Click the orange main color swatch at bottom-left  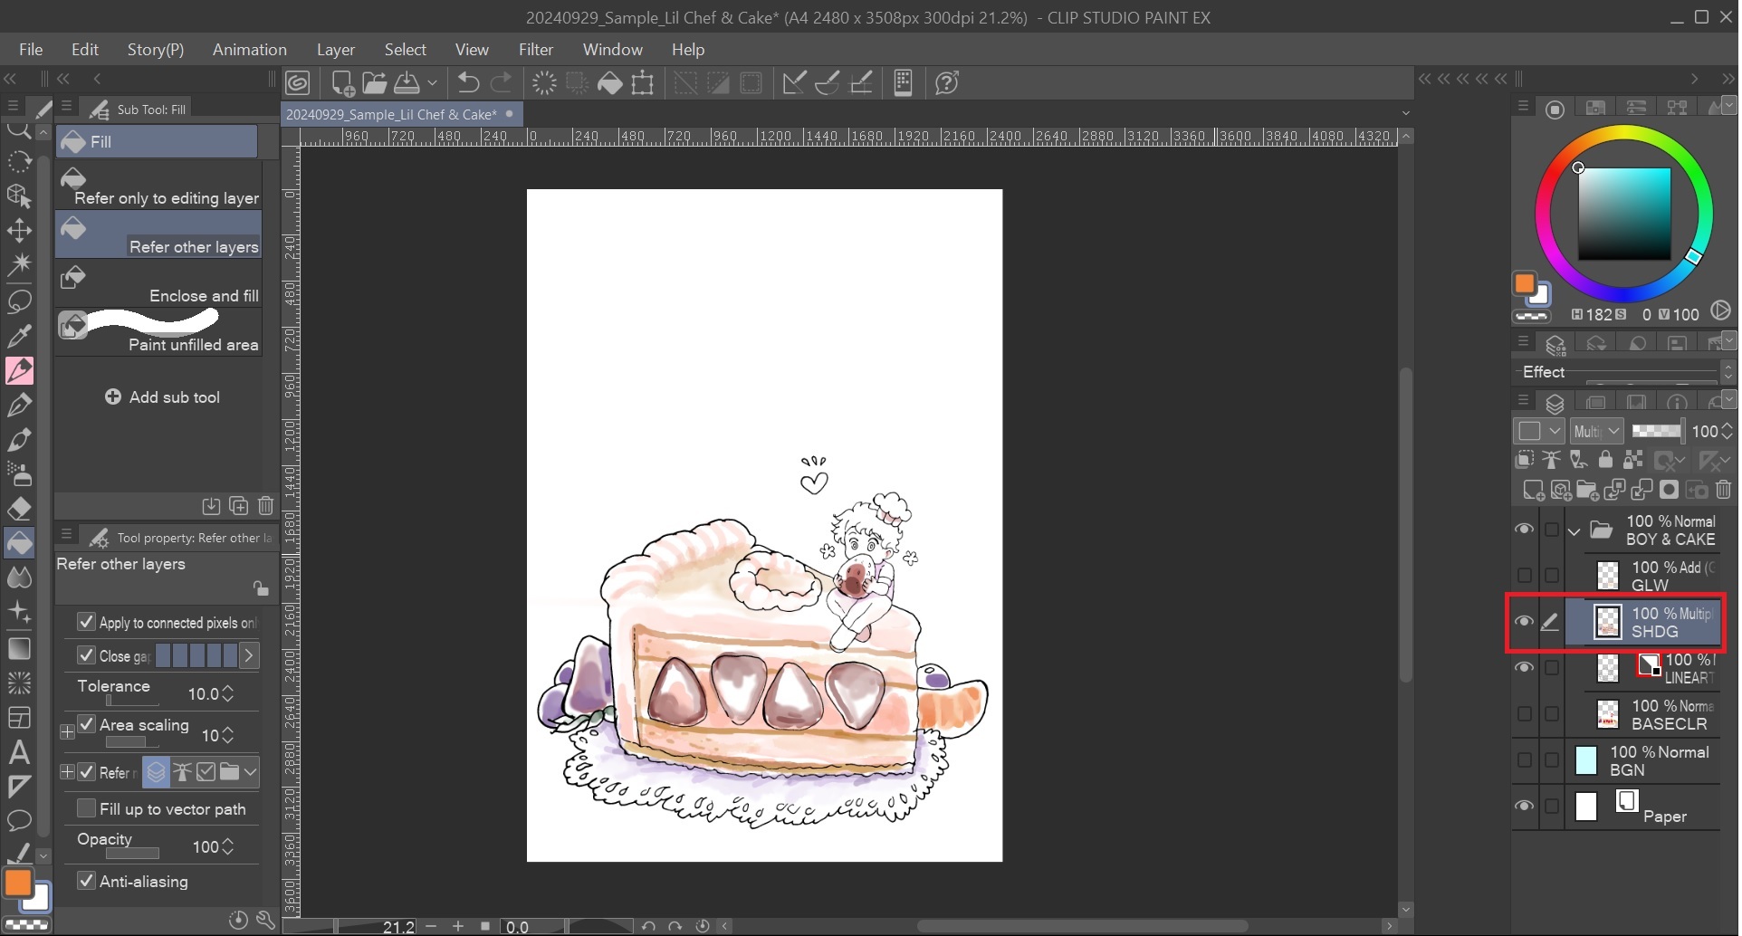17,883
